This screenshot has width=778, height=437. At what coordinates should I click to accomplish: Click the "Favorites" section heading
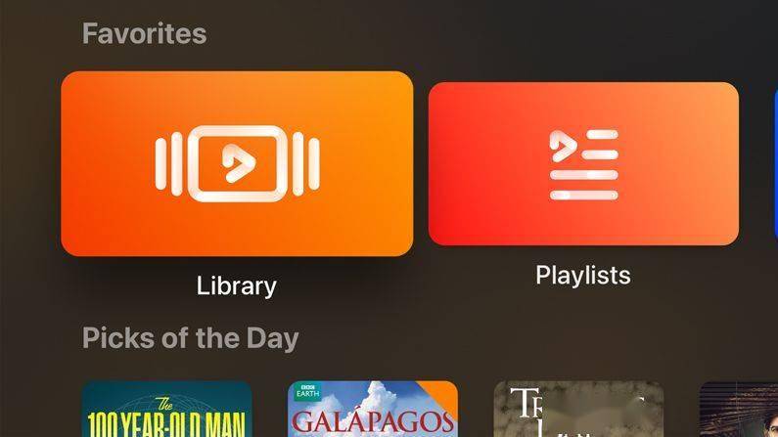[145, 33]
